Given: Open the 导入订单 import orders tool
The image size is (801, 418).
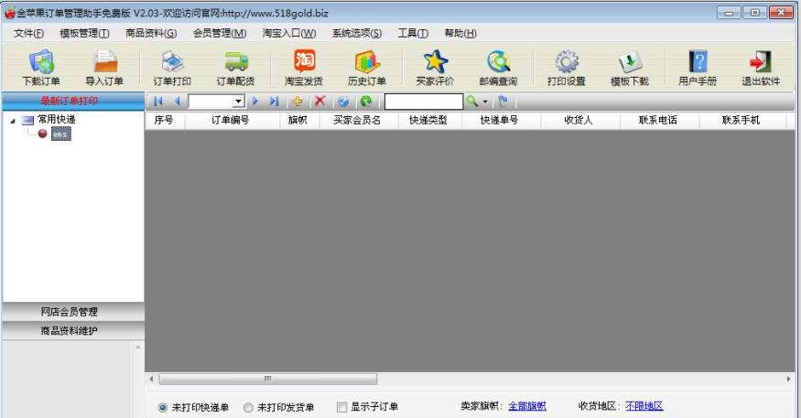Looking at the screenshot, I should point(104,68).
